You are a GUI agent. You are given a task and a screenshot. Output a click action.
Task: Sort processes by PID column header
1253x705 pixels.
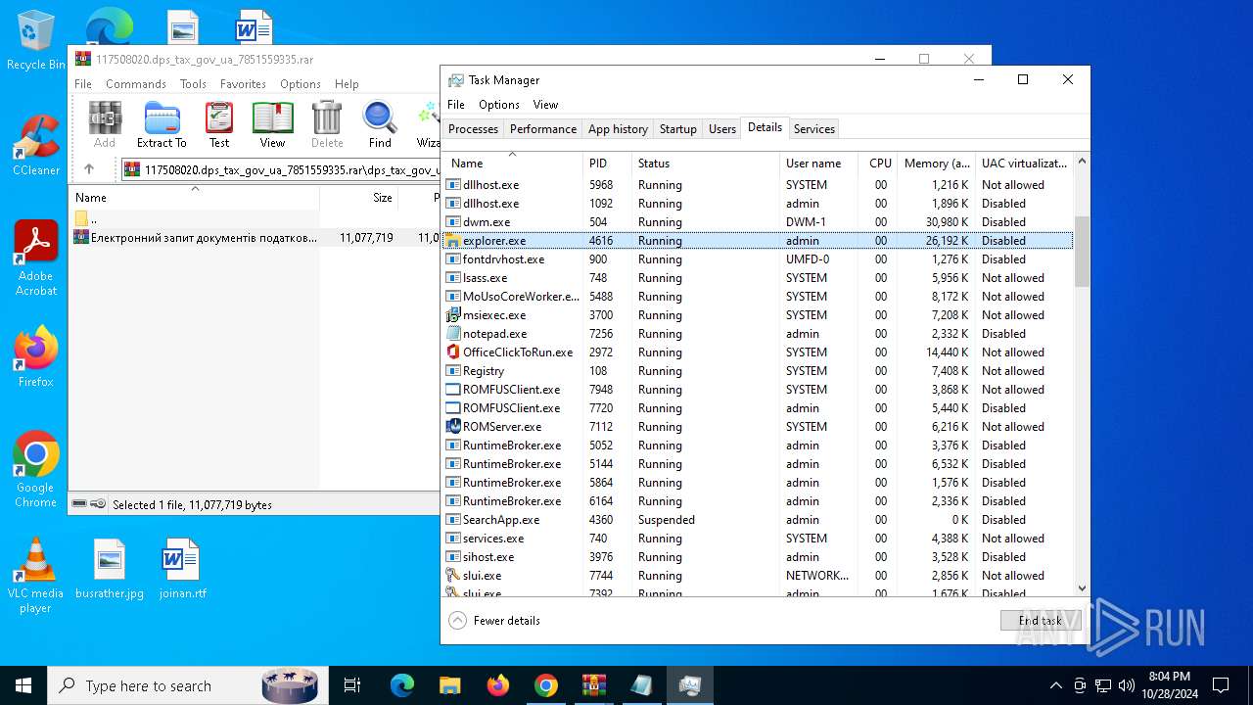(x=608, y=164)
